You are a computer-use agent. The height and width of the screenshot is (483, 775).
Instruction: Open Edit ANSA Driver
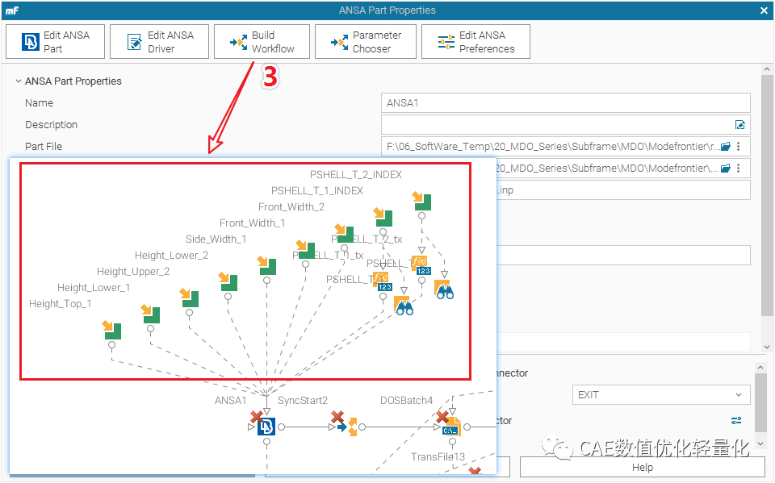click(x=159, y=42)
